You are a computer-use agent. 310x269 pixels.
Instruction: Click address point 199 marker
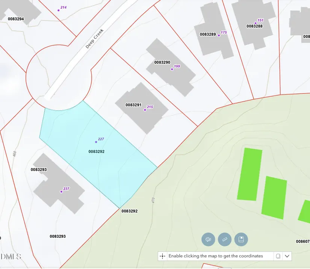[x=172, y=69]
